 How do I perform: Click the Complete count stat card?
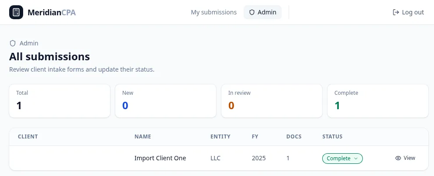tap(378, 101)
